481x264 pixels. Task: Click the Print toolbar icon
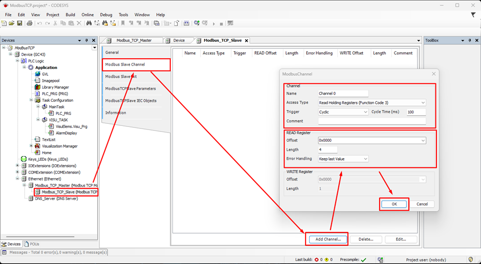30,24
